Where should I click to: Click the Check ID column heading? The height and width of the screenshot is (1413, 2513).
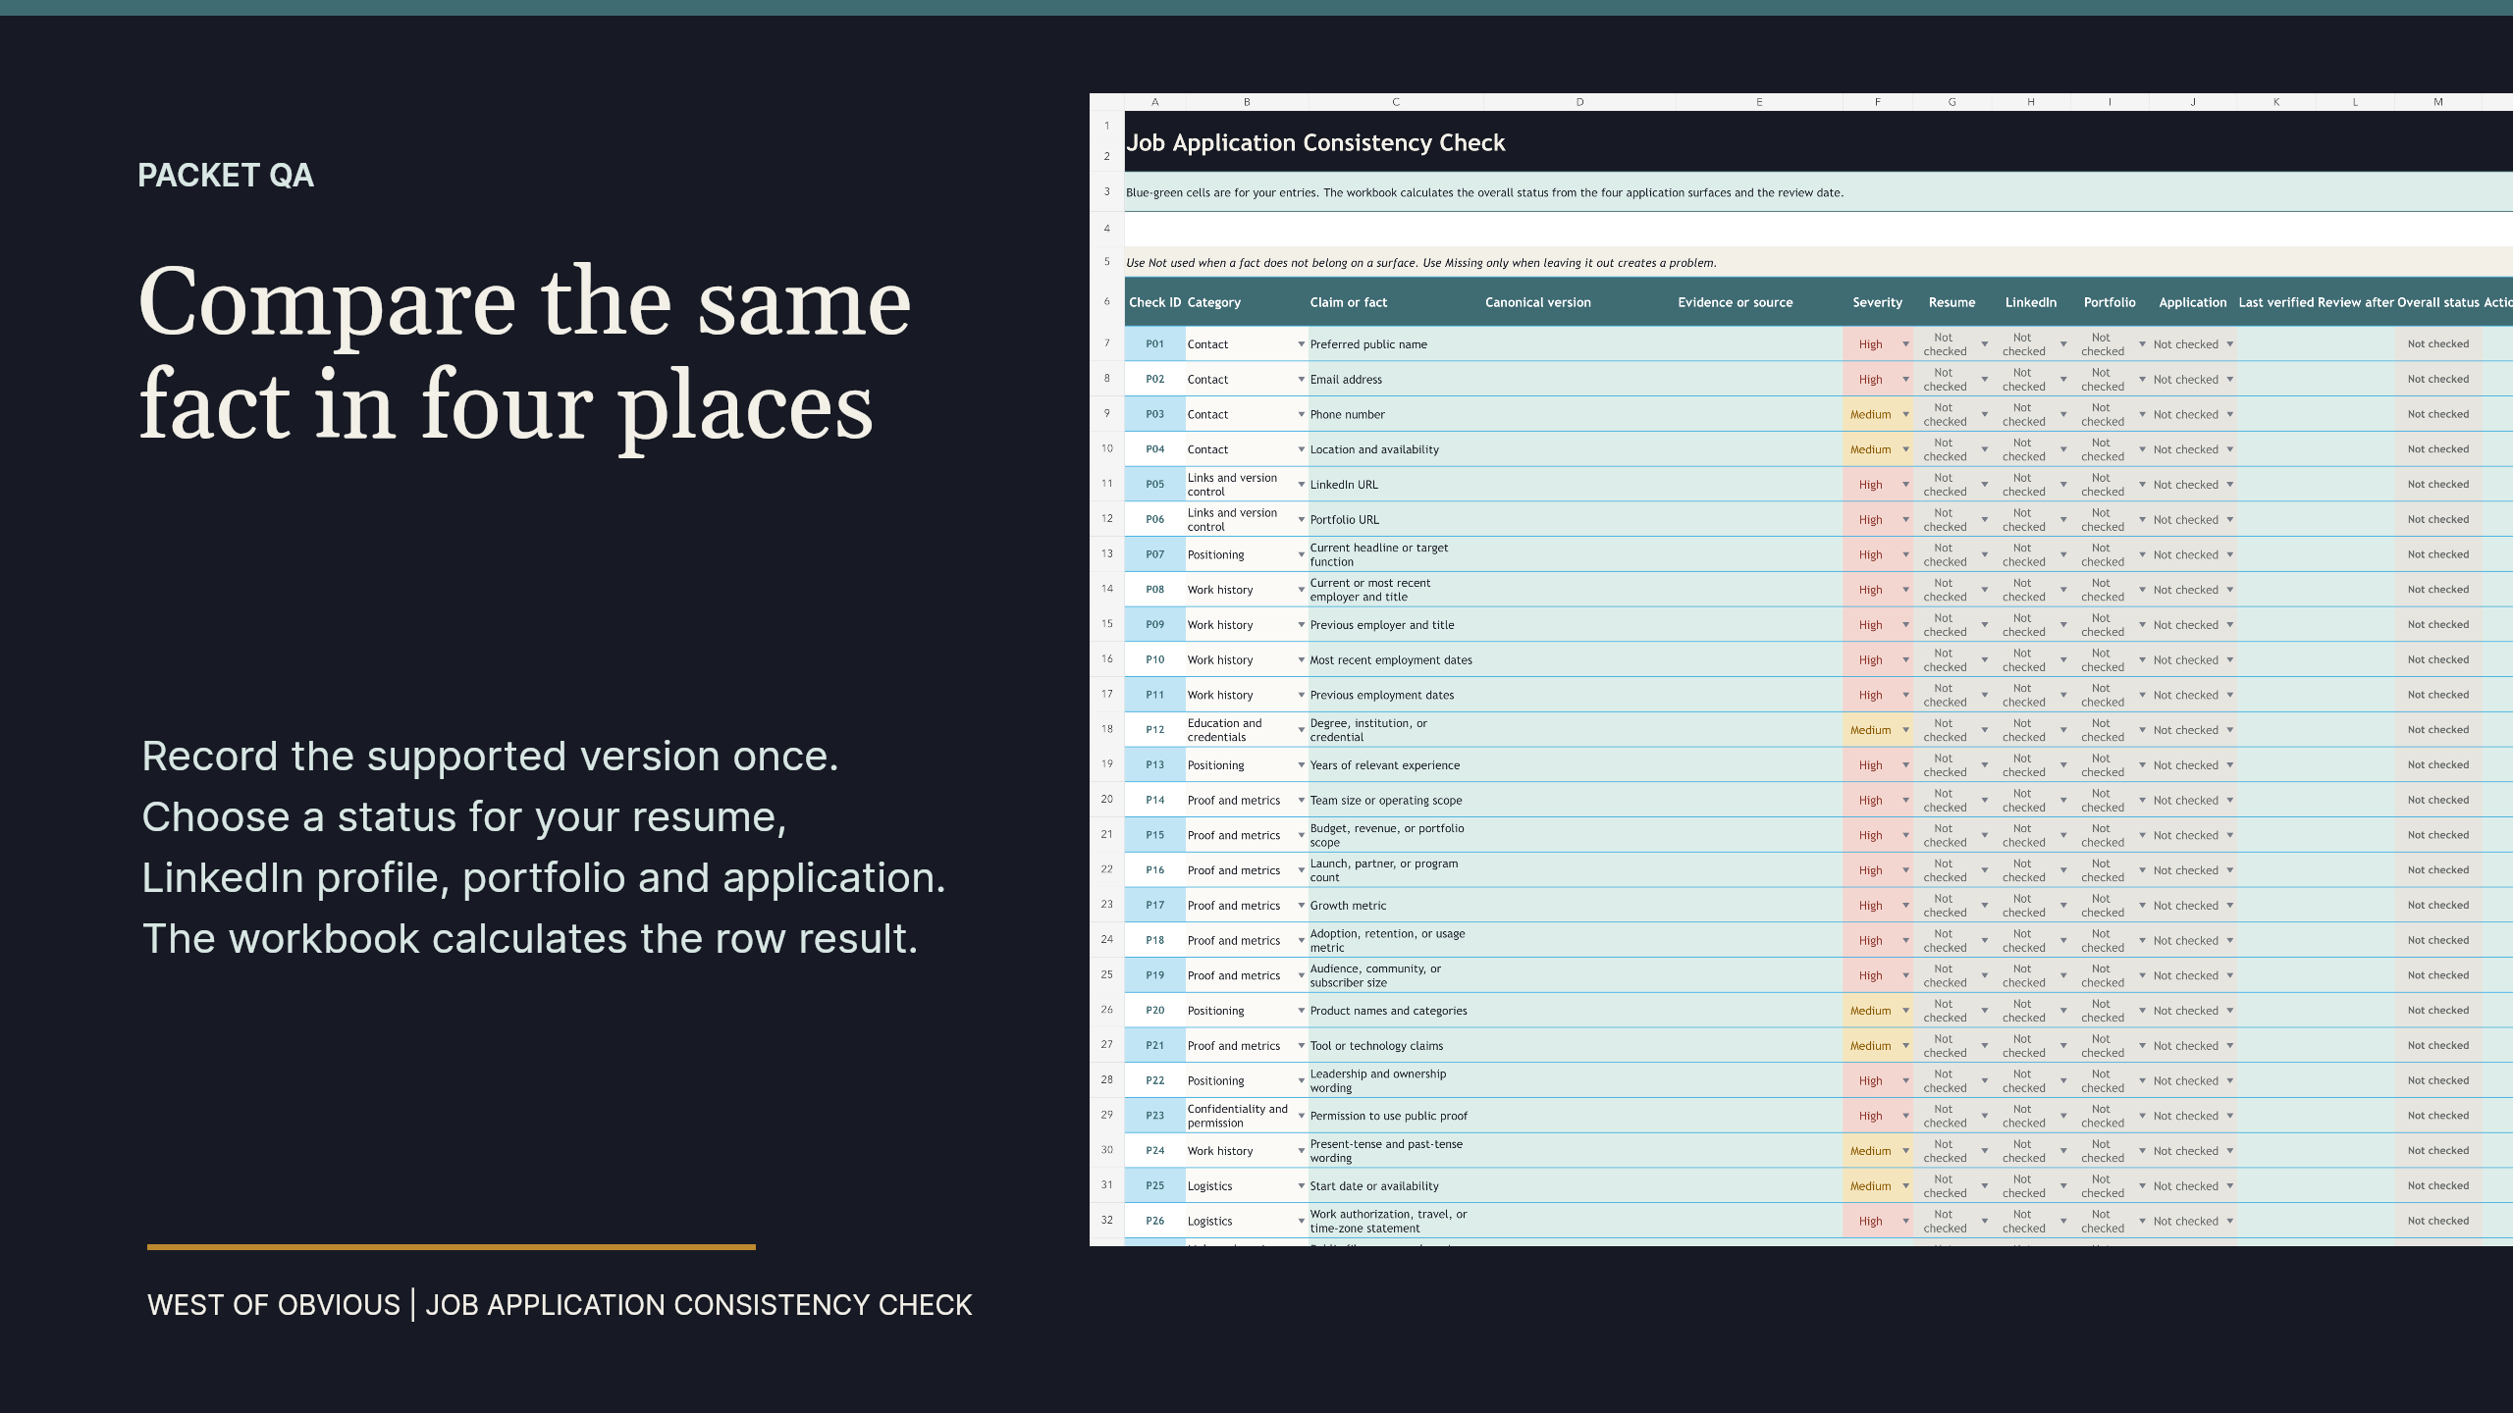tap(1154, 302)
